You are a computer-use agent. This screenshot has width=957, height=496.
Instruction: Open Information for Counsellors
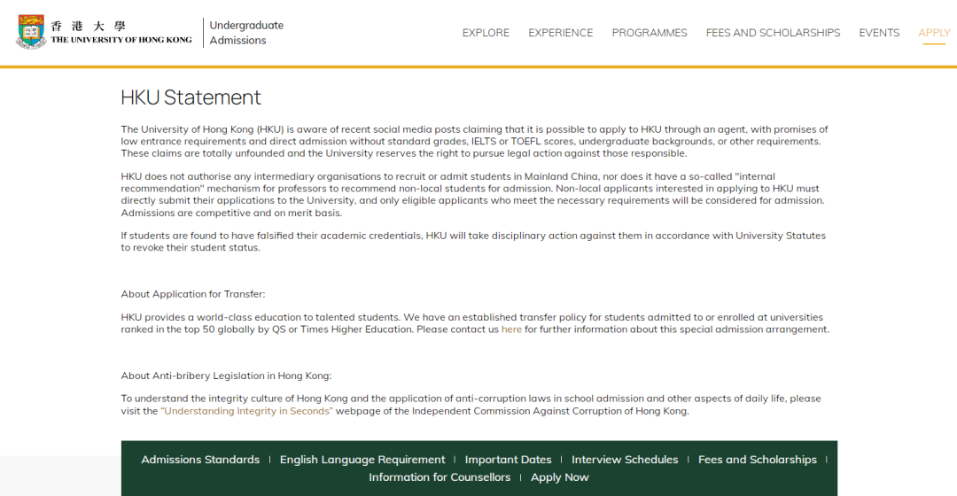pyautogui.click(x=440, y=477)
